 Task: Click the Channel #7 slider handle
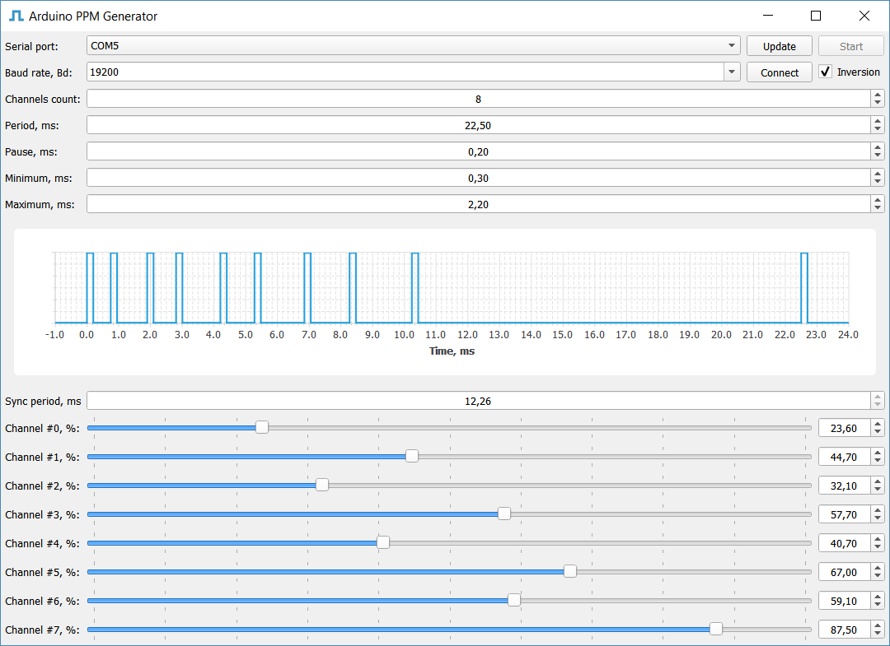(x=716, y=629)
